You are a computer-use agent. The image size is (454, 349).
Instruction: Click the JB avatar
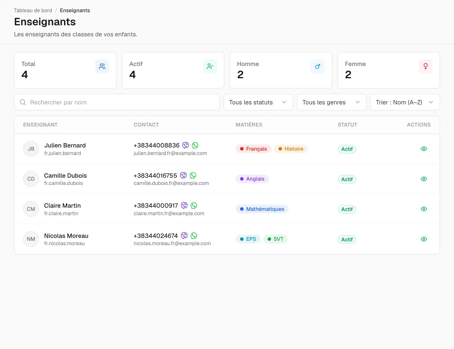pos(31,149)
